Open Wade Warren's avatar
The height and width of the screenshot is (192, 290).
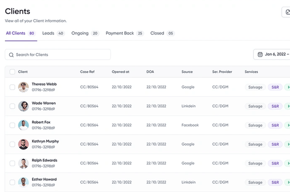coord(23,106)
